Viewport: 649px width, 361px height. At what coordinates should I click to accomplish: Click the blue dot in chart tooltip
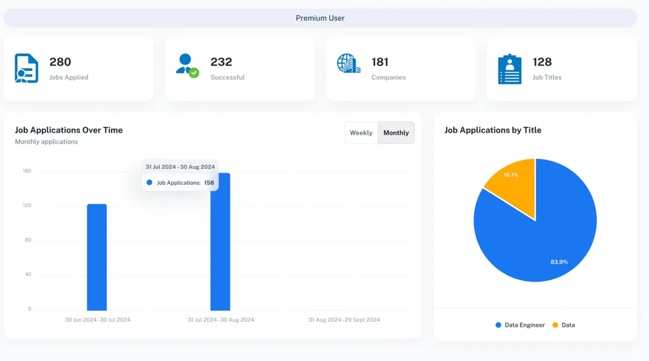coord(150,183)
